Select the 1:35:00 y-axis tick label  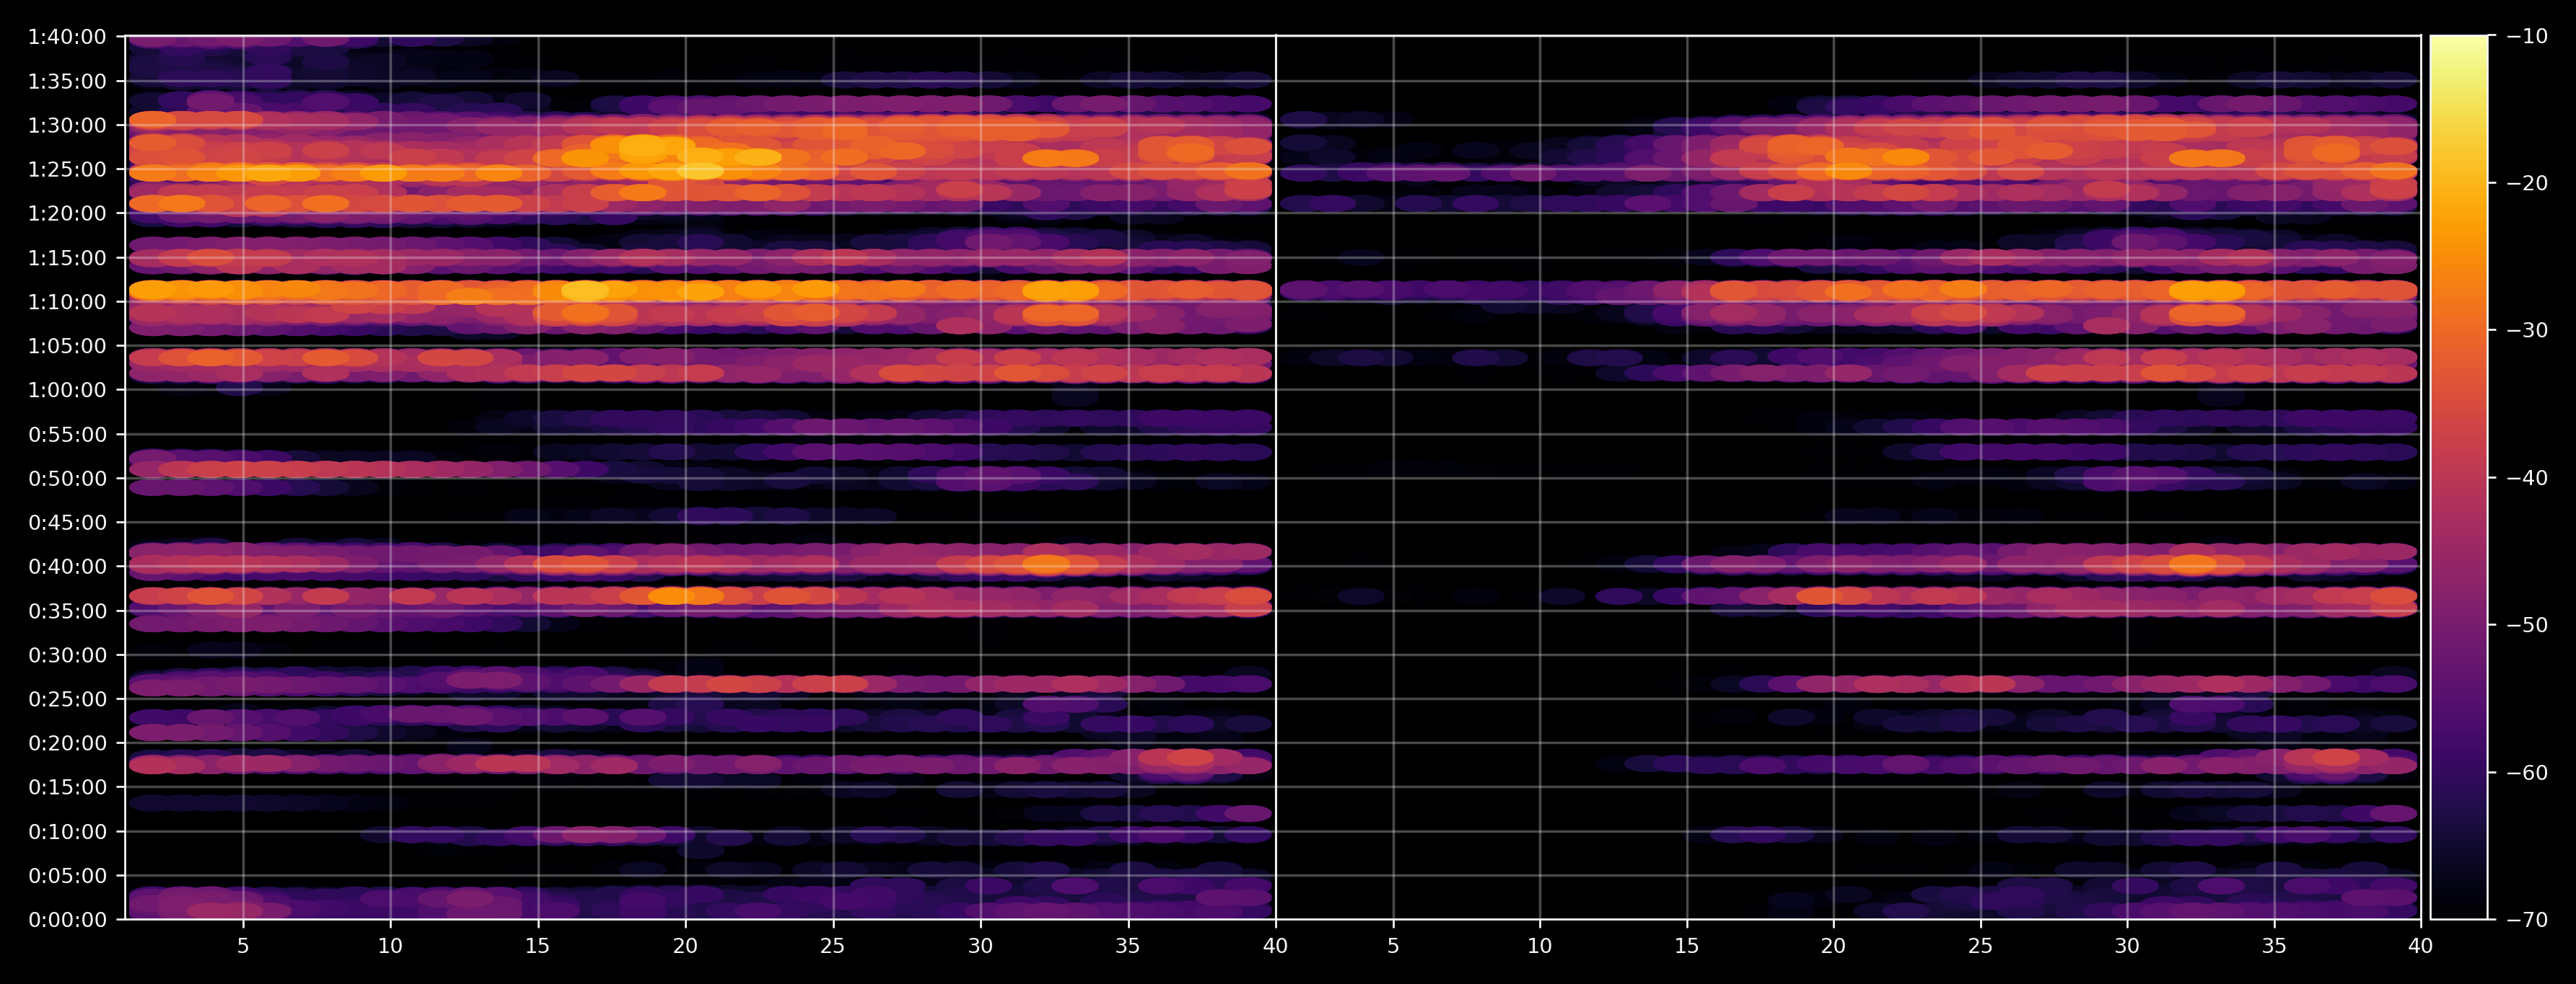click(x=67, y=81)
